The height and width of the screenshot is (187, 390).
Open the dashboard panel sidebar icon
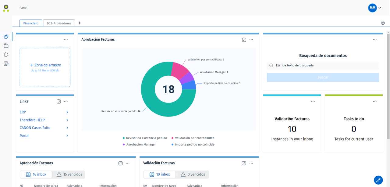tap(6, 37)
